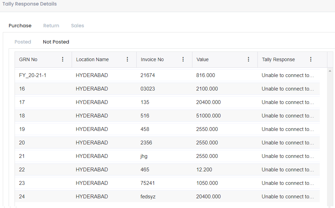335x208 pixels.
Task: Open GRN No column menu
Action: pos(63,59)
